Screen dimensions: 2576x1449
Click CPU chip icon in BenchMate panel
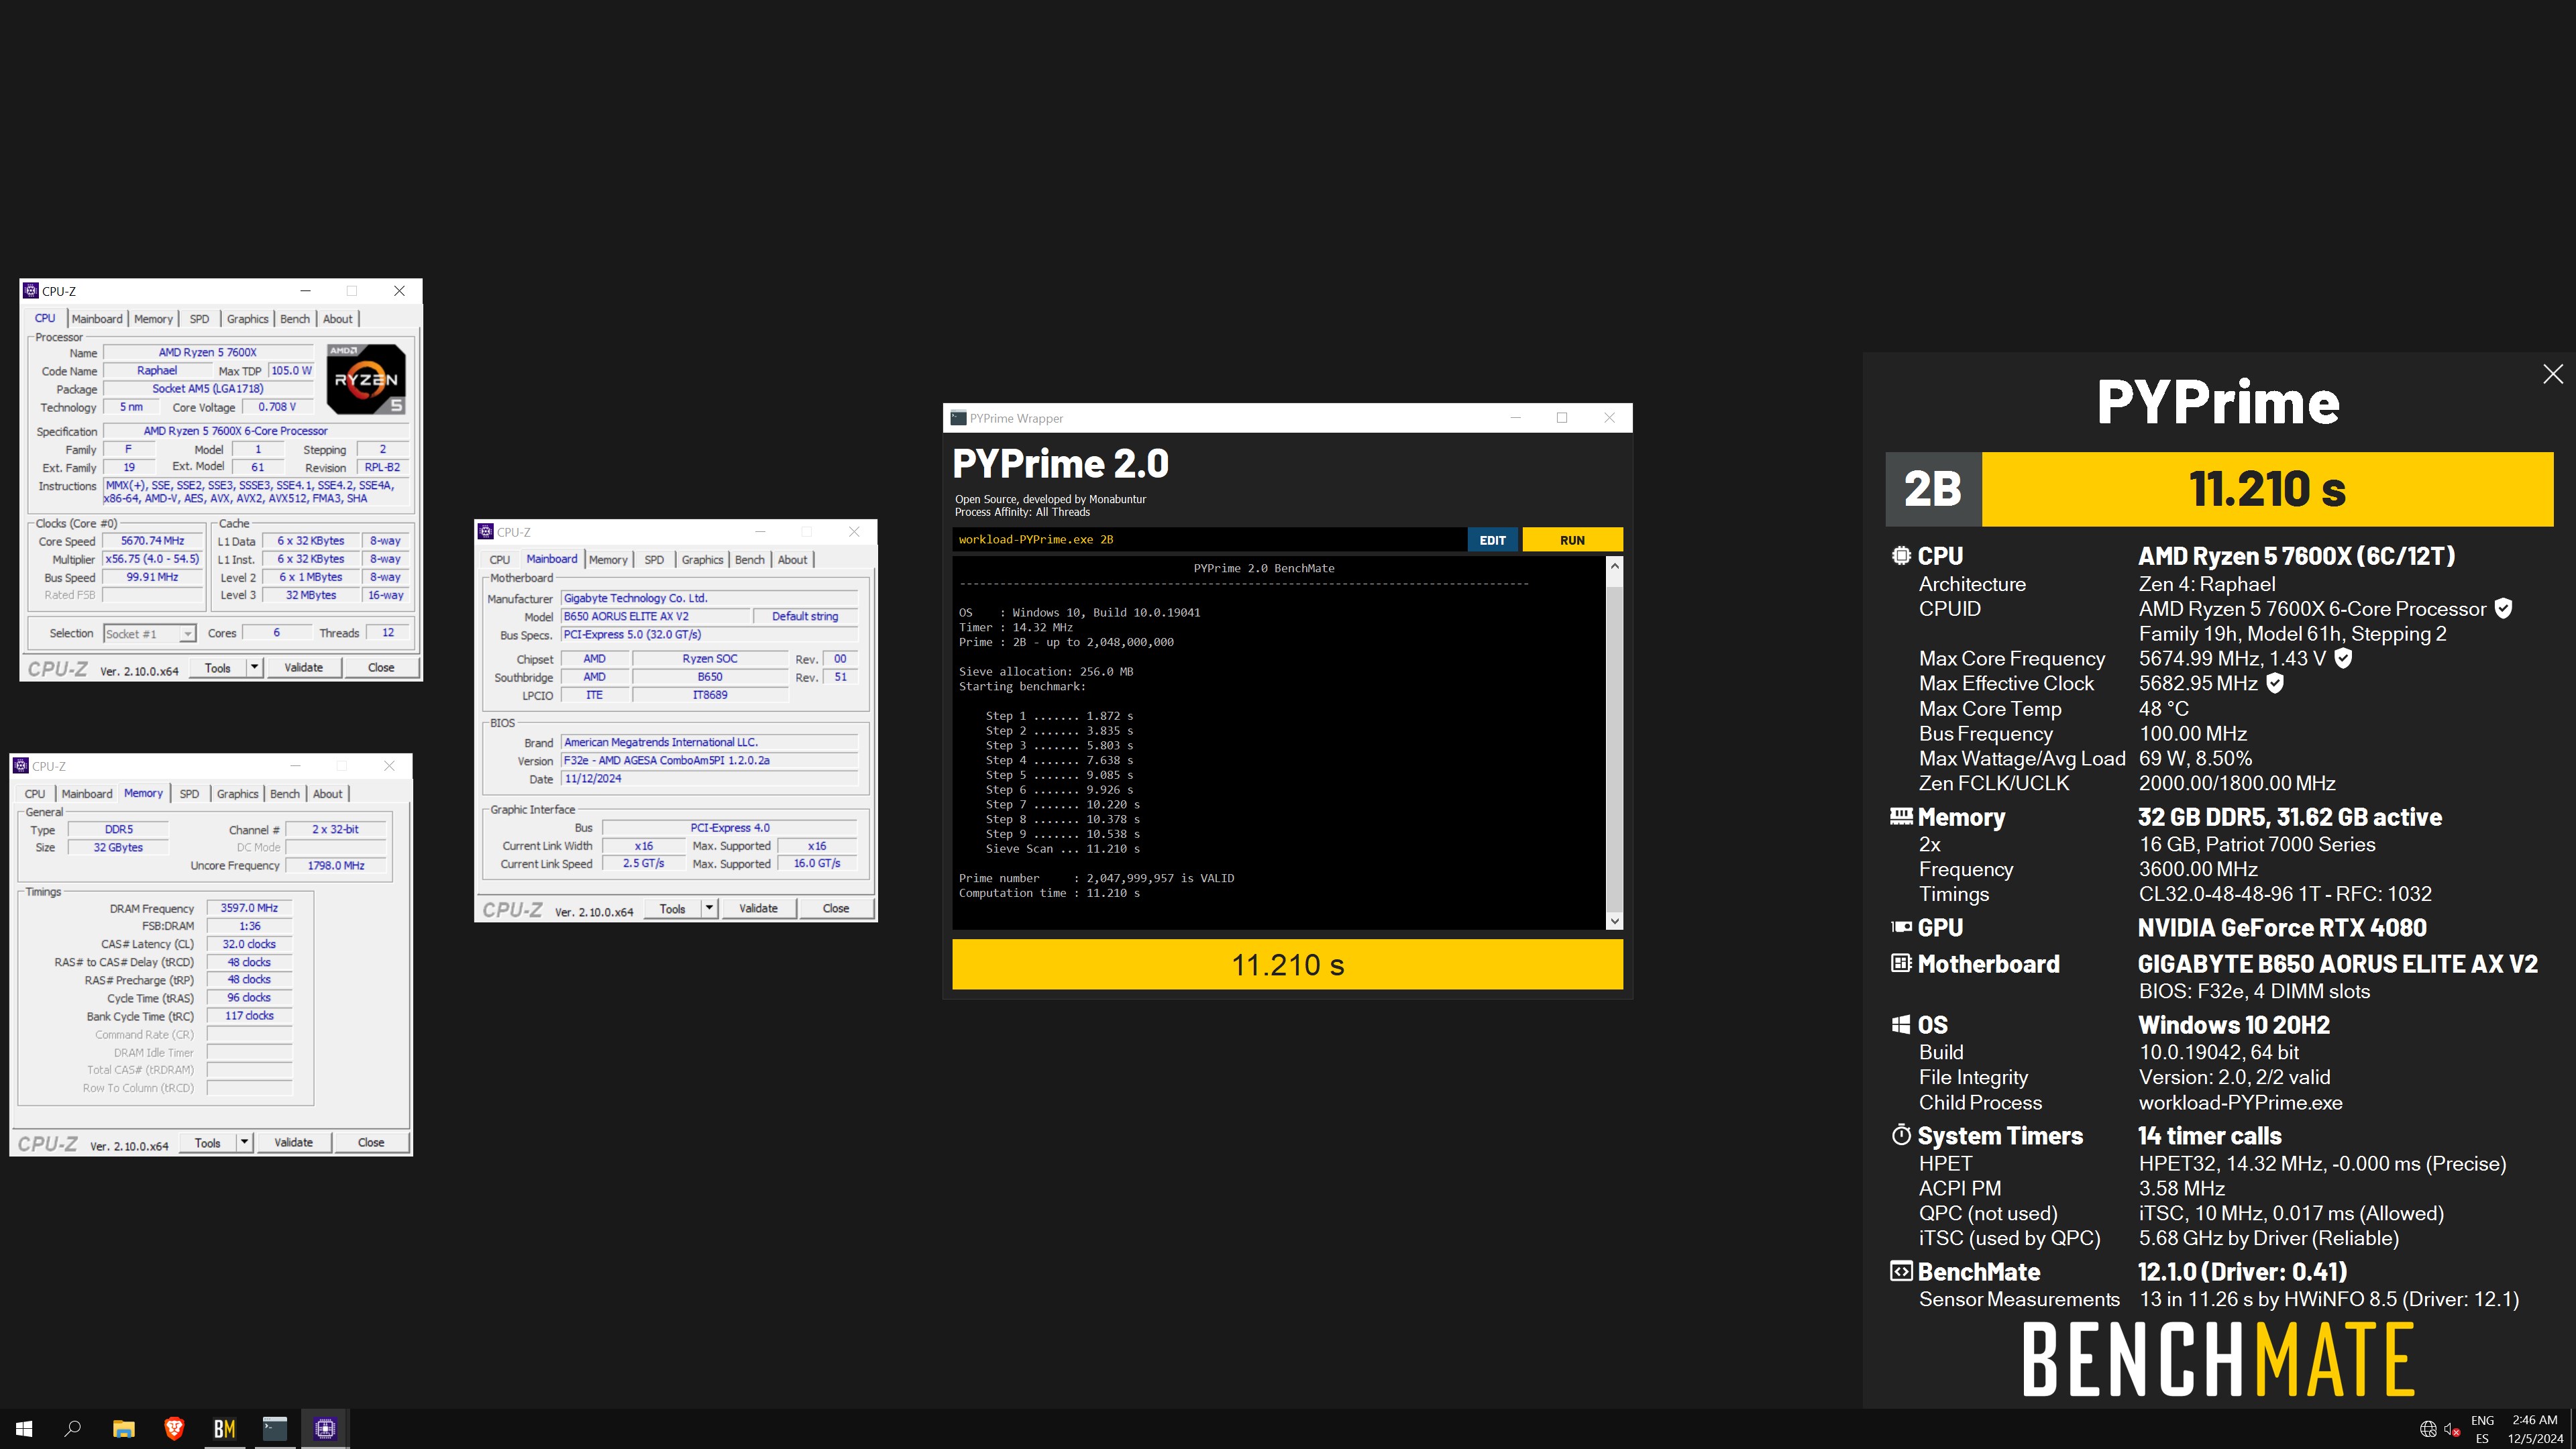(x=1901, y=556)
